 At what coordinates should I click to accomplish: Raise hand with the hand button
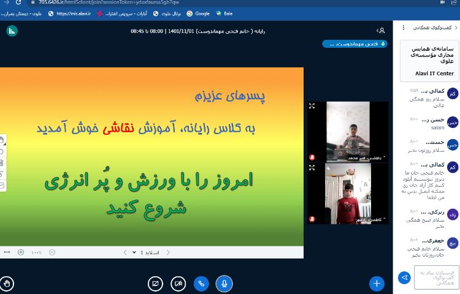tap(7, 284)
